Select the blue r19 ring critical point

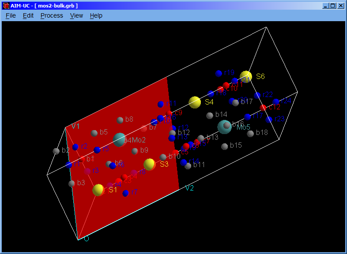click(x=219, y=73)
